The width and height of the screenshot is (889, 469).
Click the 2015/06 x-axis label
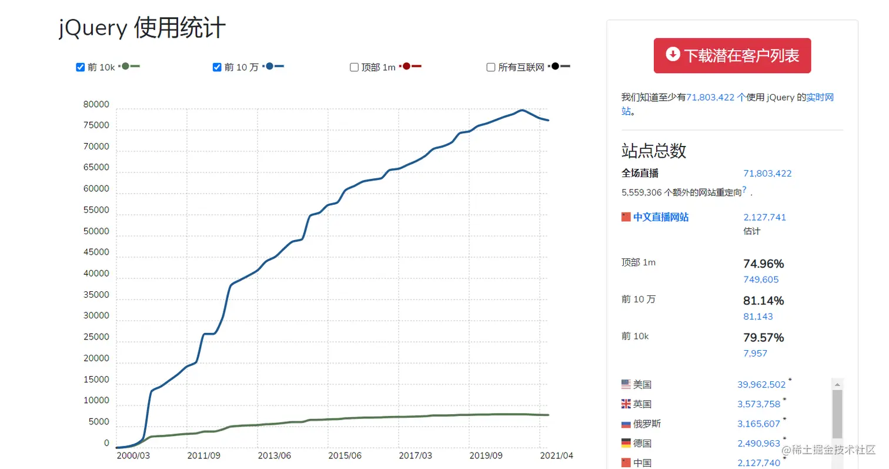pos(345,455)
